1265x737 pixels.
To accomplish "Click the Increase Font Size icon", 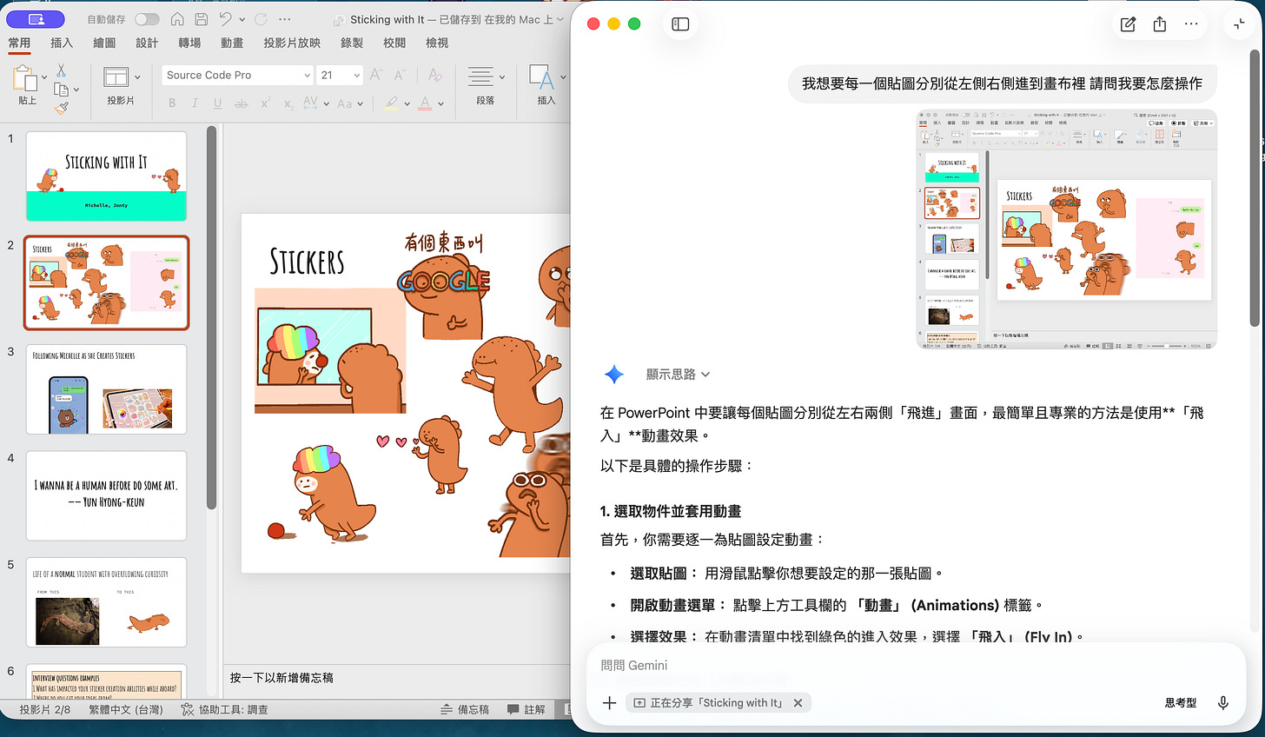I will pyautogui.click(x=377, y=76).
